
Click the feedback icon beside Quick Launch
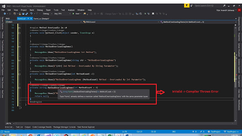point(192,6)
